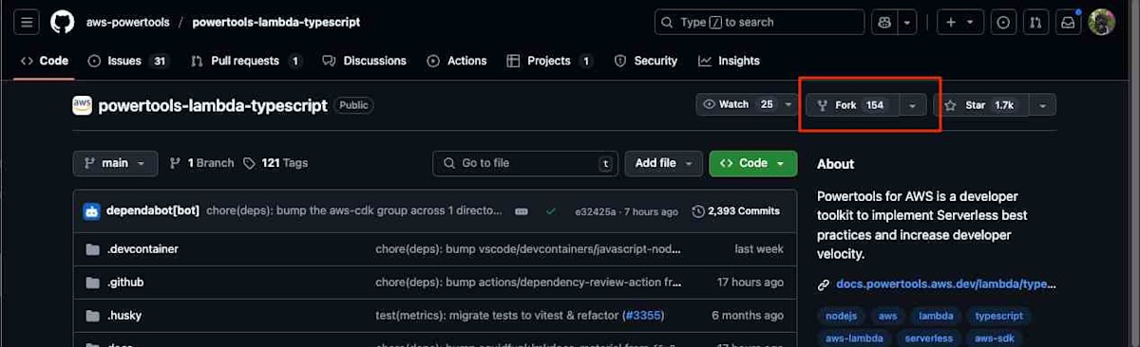Click the Go to file search field
The width and height of the screenshot is (1140, 347).
coord(525,163)
